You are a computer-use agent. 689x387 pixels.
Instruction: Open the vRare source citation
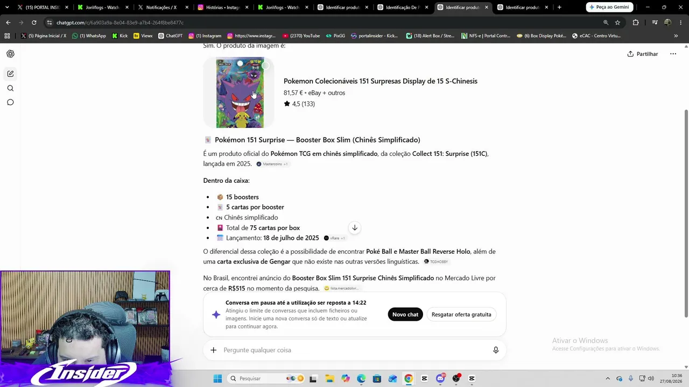(x=334, y=238)
